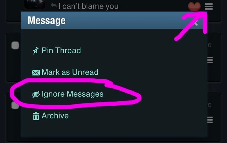227x143 pixels.
Task: Open the "I can't blame you" message preview
Action: (x=89, y=6)
